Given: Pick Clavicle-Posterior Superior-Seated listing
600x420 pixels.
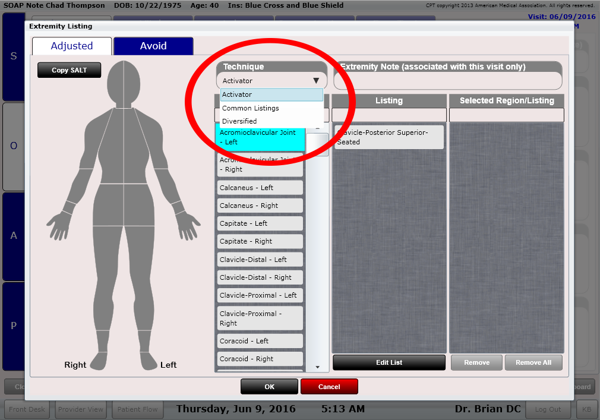Looking at the screenshot, I should click(389, 137).
